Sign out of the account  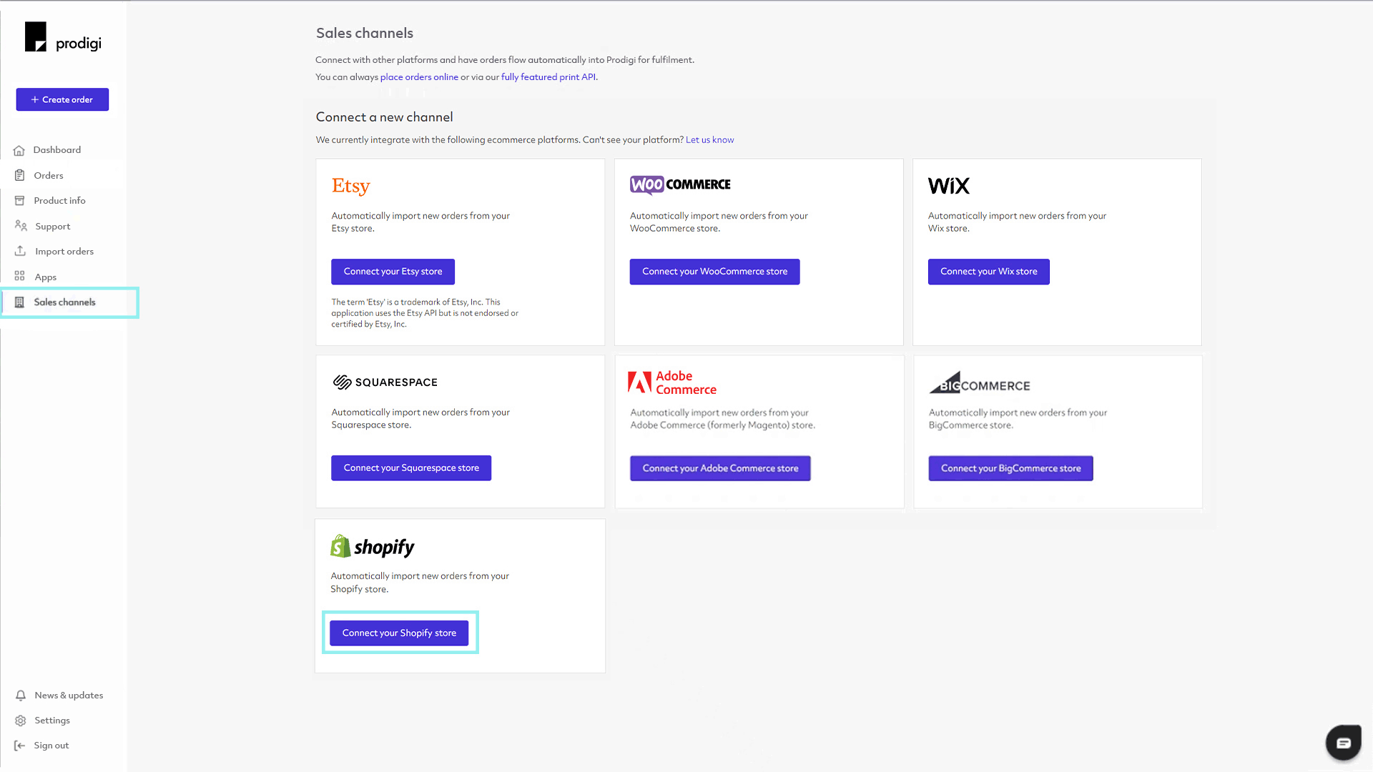(51, 745)
